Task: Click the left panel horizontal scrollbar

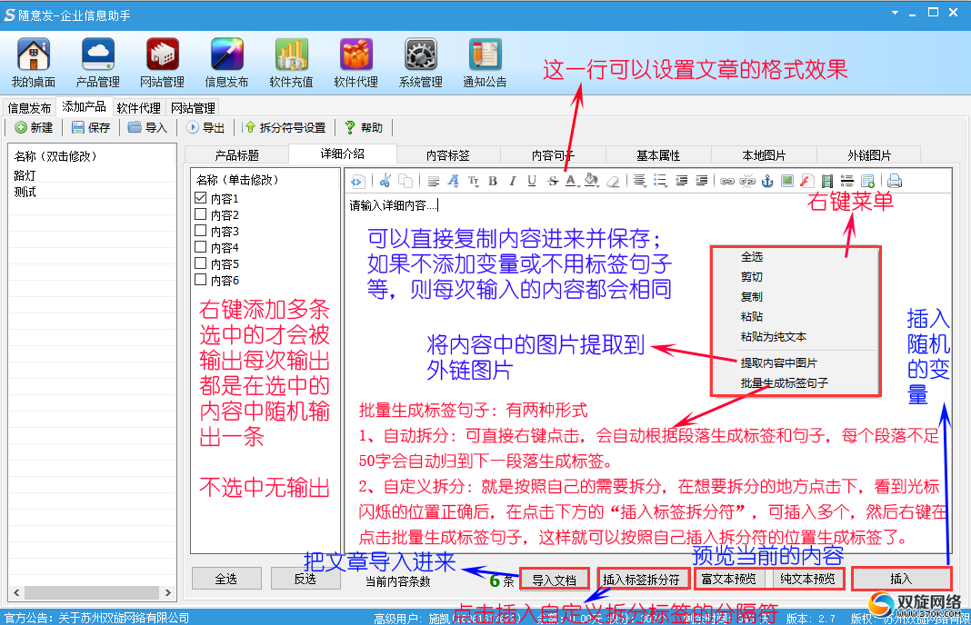Action: pyautogui.click(x=92, y=592)
